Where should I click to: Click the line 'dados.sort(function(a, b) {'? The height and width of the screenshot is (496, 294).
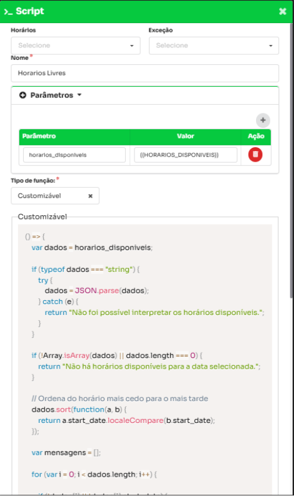[x=79, y=410]
